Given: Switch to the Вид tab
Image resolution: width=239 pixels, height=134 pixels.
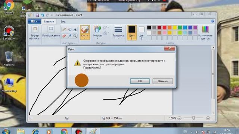Looking at the screenshot, I should 63,22.
